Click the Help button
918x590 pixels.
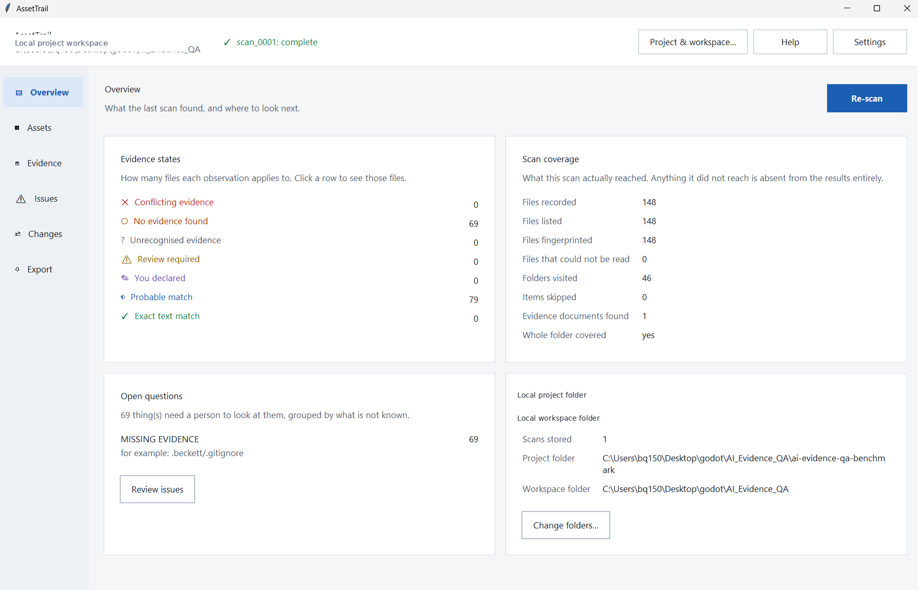point(790,42)
